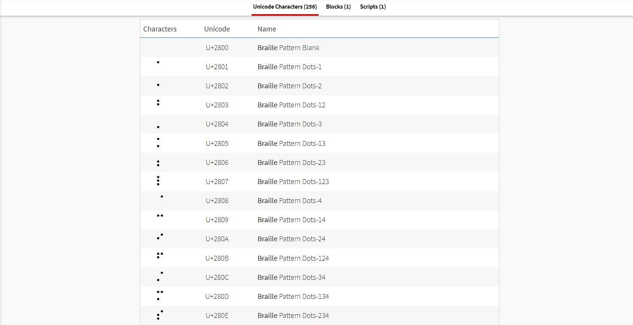
Task: Click the braille glyph in the U+2801 row
Action: [x=158, y=62]
